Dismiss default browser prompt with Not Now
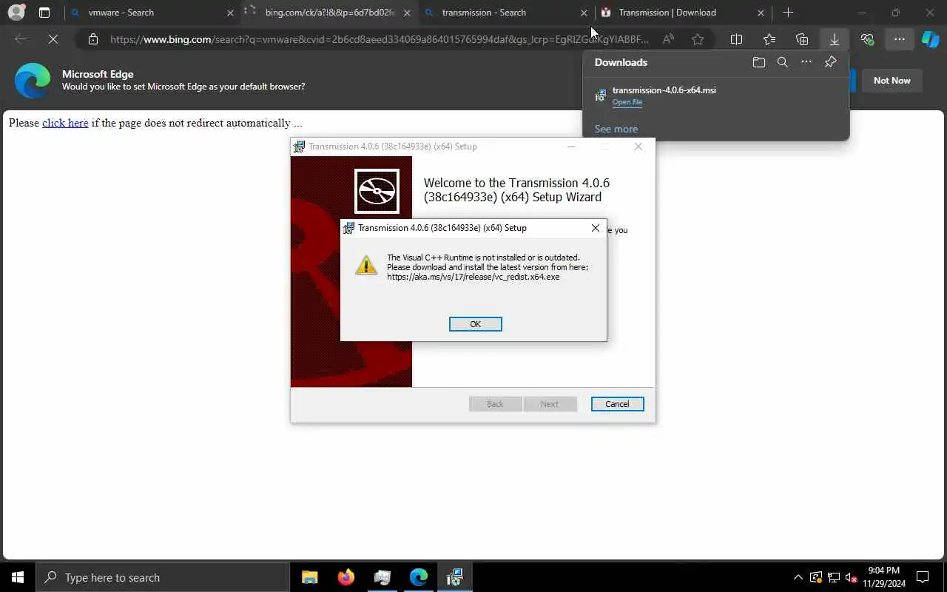Viewport: 947px width, 592px height. click(892, 81)
